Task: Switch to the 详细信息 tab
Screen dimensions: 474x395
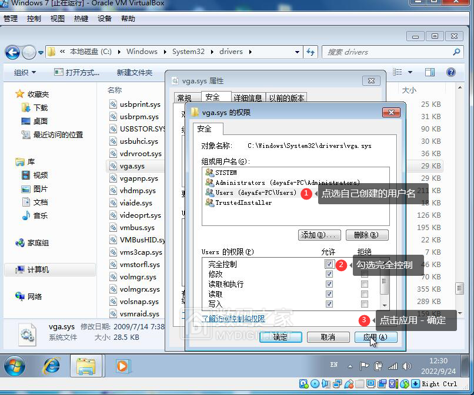Action: 248,97
